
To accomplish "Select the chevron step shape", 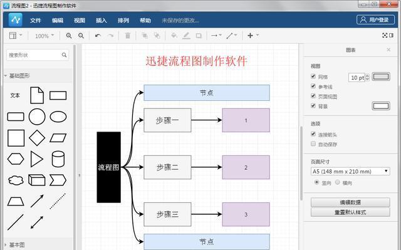I will 58,180.
